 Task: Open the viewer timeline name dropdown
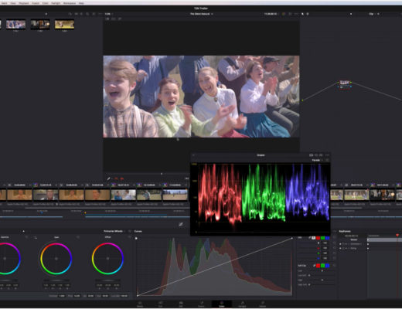click(201, 14)
